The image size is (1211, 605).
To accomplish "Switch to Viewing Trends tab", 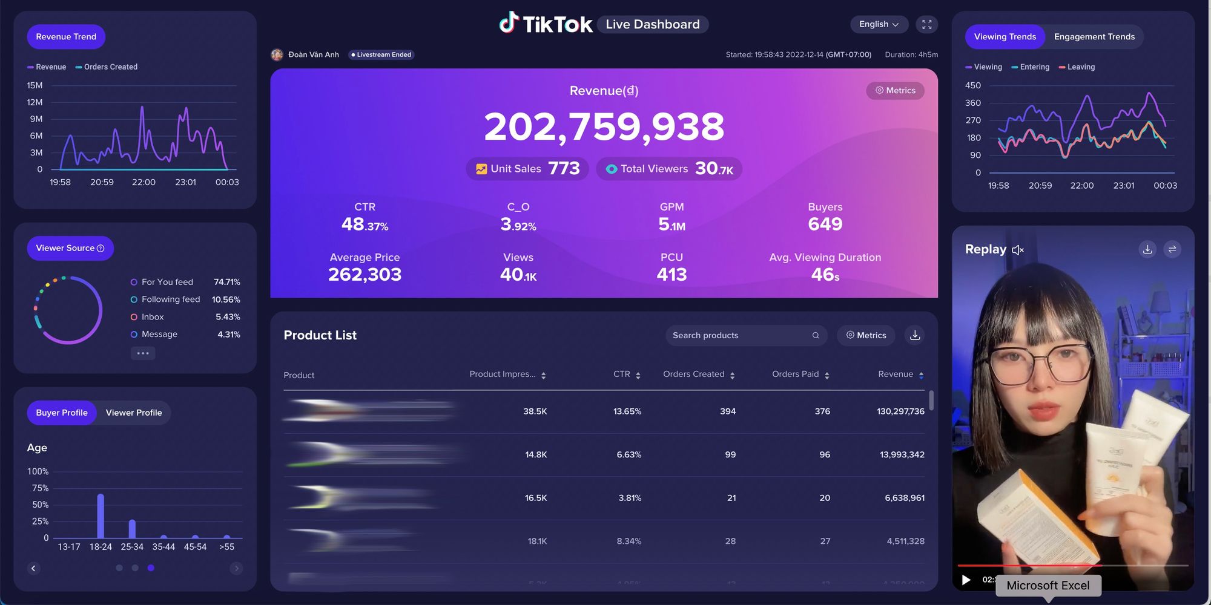I will coord(1005,37).
